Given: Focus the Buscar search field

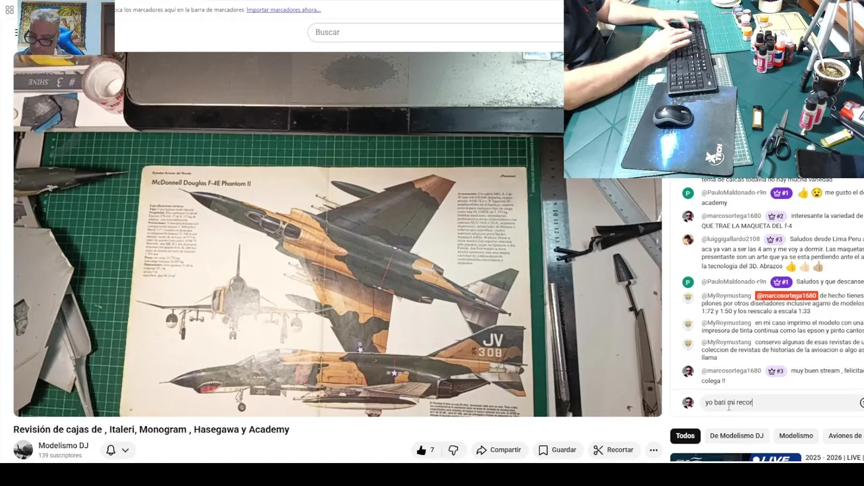Looking at the screenshot, I should pyautogui.click(x=435, y=32).
